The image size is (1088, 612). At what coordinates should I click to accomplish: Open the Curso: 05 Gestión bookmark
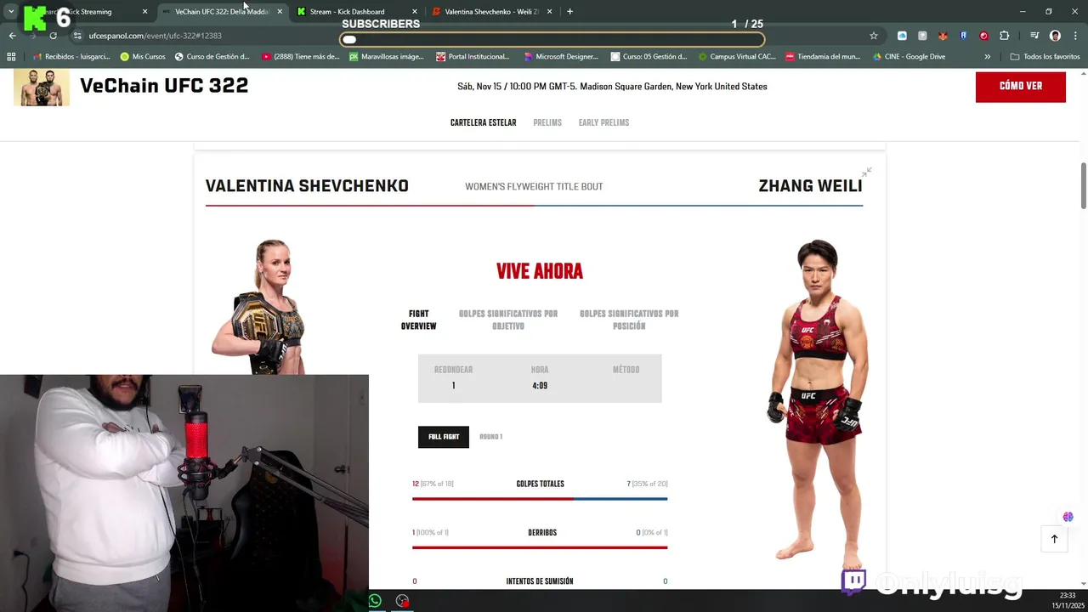click(649, 57)
